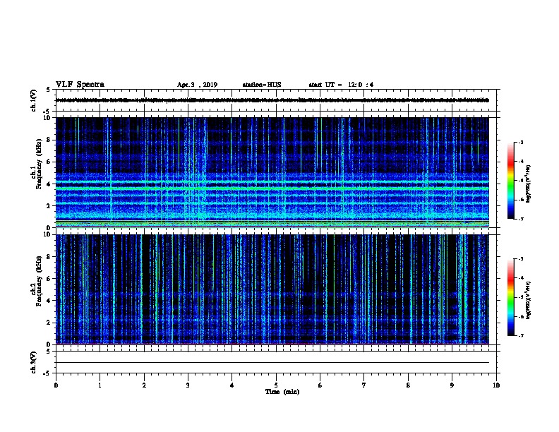Click the "ch.1(V)" axis label

33,100
